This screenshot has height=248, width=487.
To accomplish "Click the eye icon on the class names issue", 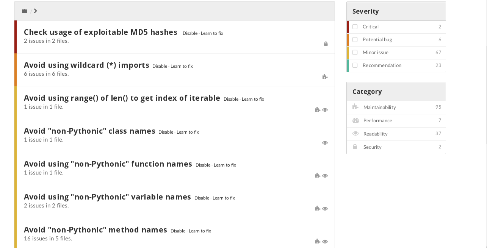I will (x=325, y=143).
